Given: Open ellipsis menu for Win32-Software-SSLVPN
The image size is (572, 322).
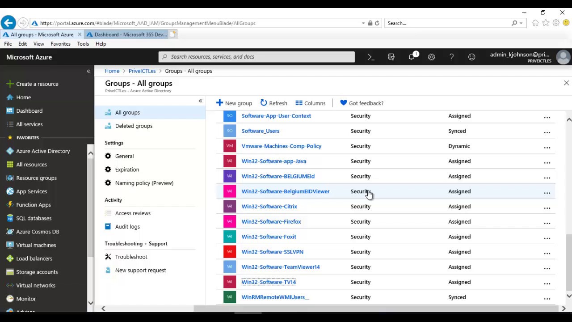Looking at the screenshot, I should point(547,252).
